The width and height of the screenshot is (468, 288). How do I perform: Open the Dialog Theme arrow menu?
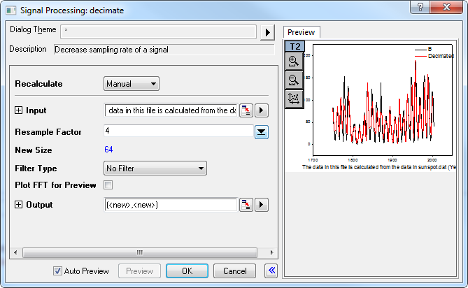point(267,32)
